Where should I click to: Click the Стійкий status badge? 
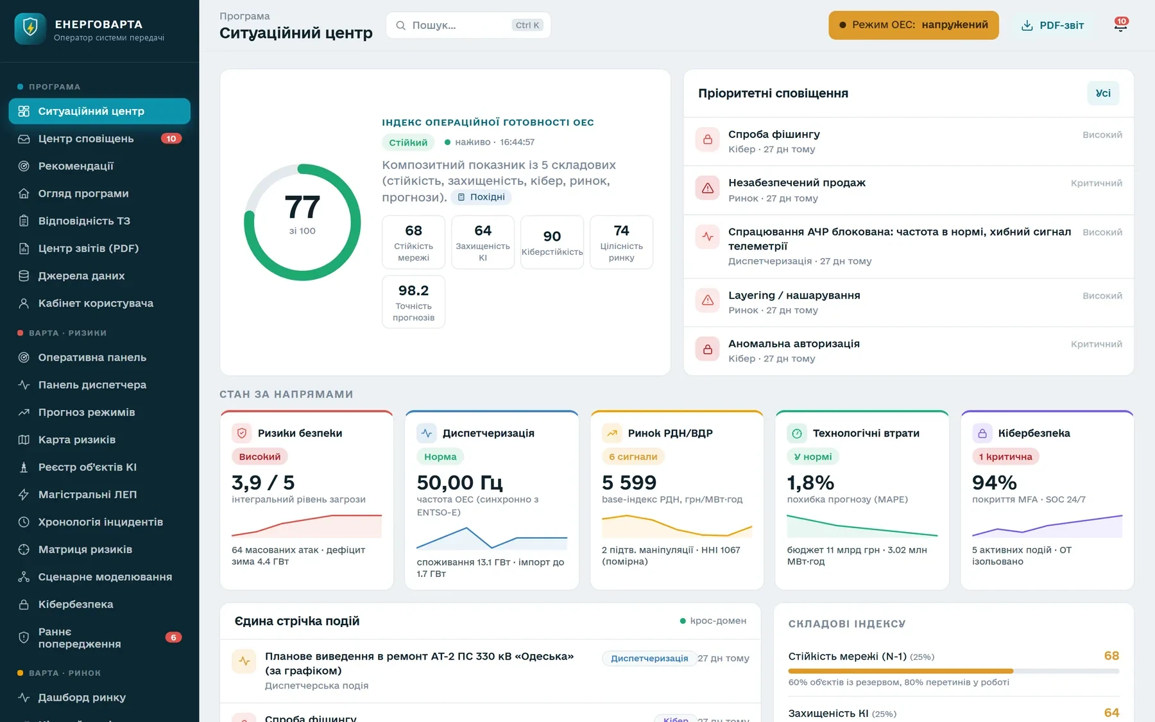click(408, 142)
